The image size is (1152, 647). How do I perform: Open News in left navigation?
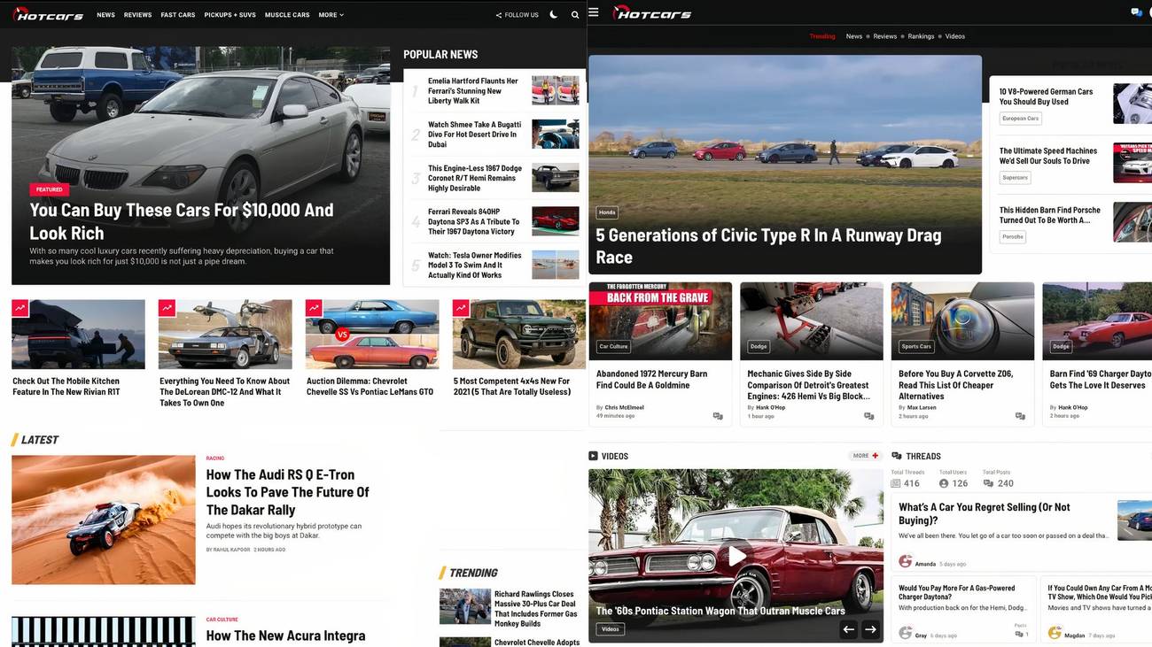pyautogui.click(x=105, y=15)
